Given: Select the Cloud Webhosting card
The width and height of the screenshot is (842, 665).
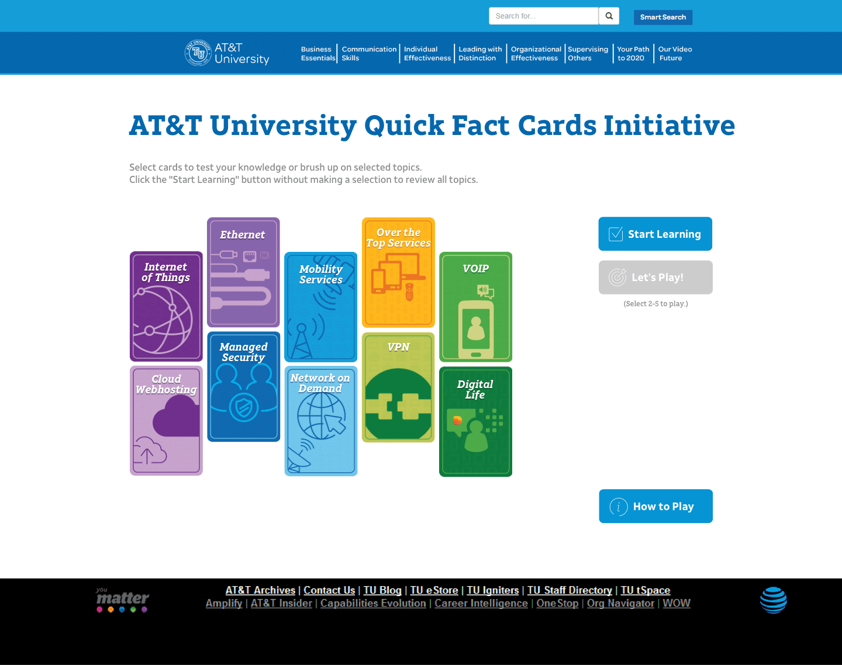Looking at the screenshot, I should [166, 421].
